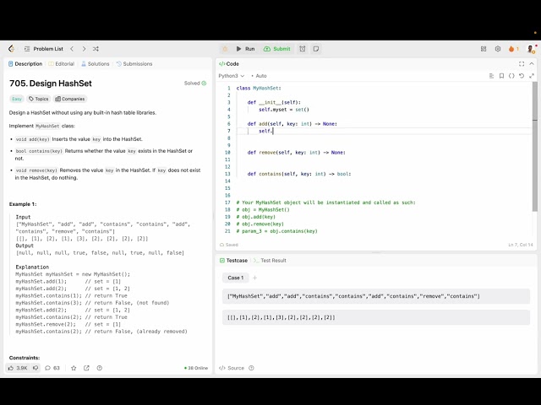Submit the solution
Viewport: 541px width, 405px height.
(x=277, y=49)
